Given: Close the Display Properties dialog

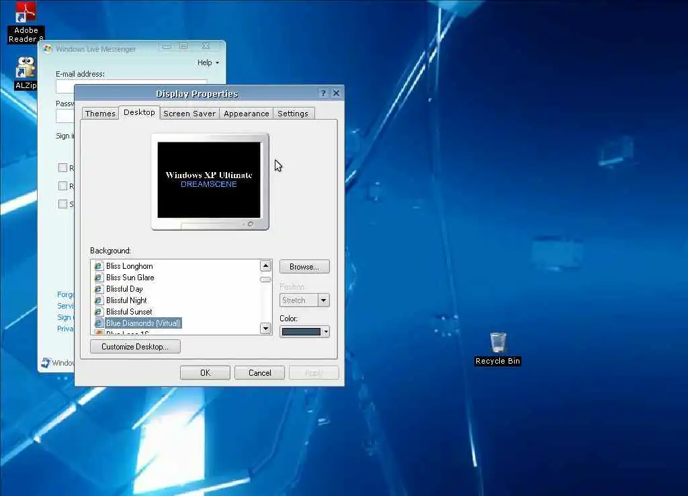Looking at the screenshot, I should tap(336, 93).
